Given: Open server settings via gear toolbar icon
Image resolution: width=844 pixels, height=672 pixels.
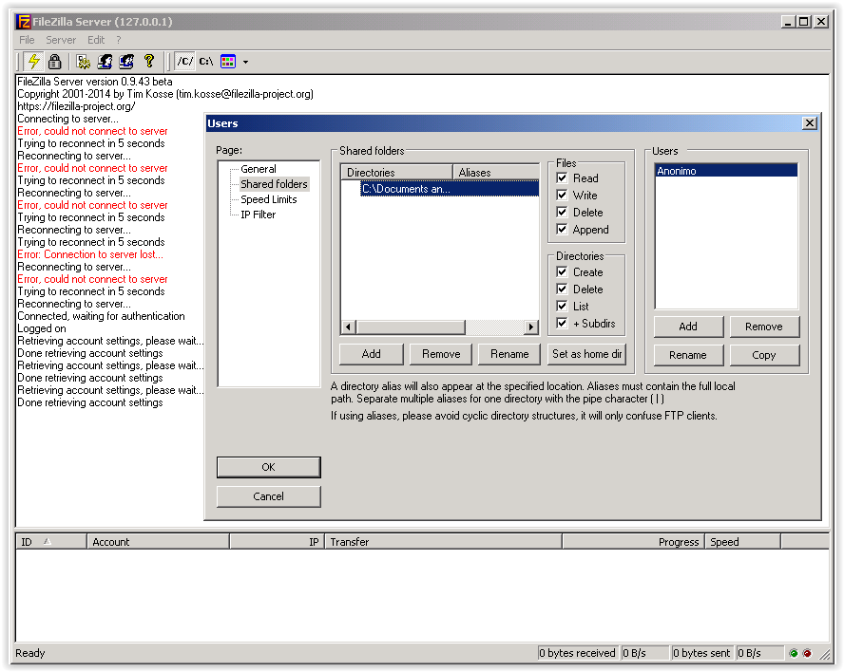Looking at the screenshot, I should 84,62.
